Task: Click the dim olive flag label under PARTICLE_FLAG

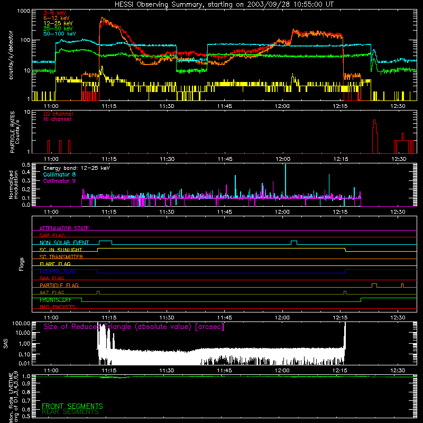Action: tap(52, 292)
